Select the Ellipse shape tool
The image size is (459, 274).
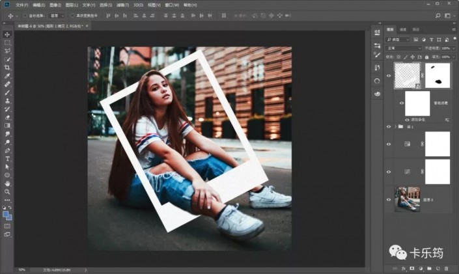coord(7,175)
